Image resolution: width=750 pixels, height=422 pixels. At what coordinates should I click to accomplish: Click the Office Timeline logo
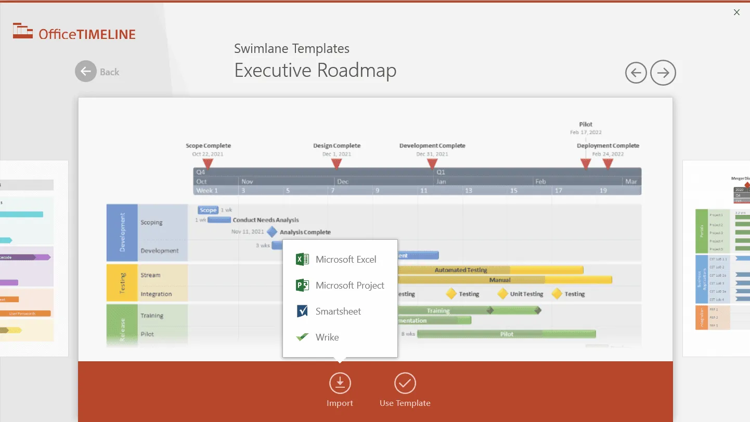tap(74, 33)
